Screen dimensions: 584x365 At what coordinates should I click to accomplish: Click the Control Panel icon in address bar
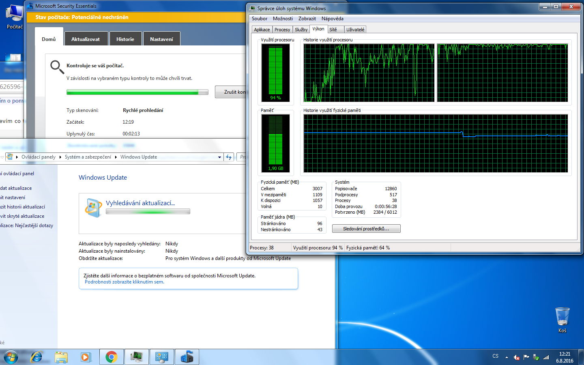click(x=10, y=157)
